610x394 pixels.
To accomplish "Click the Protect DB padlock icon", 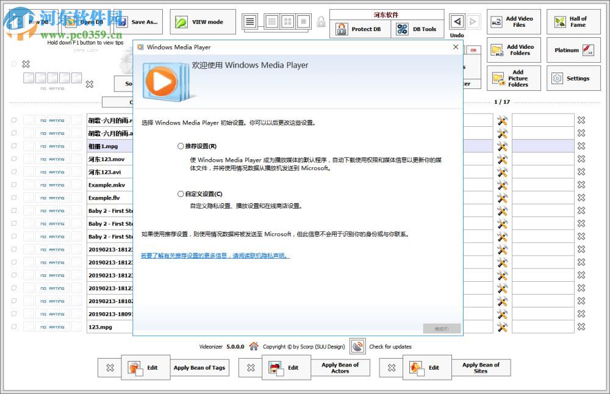I will coord(343,29).
